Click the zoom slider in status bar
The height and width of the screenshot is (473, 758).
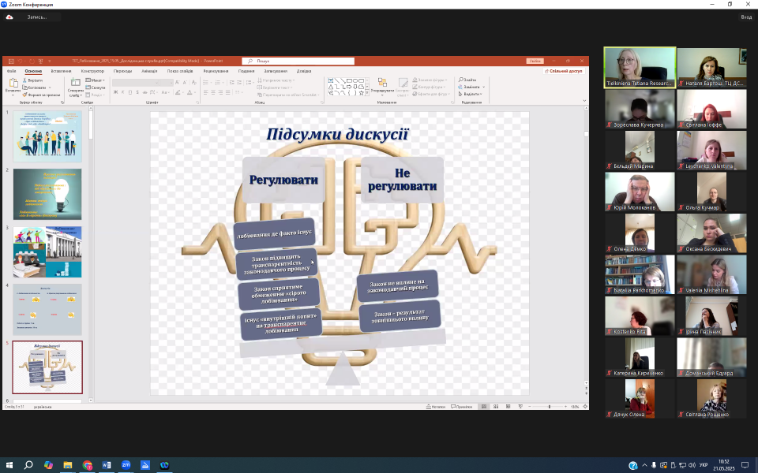(x=550, y=407)
